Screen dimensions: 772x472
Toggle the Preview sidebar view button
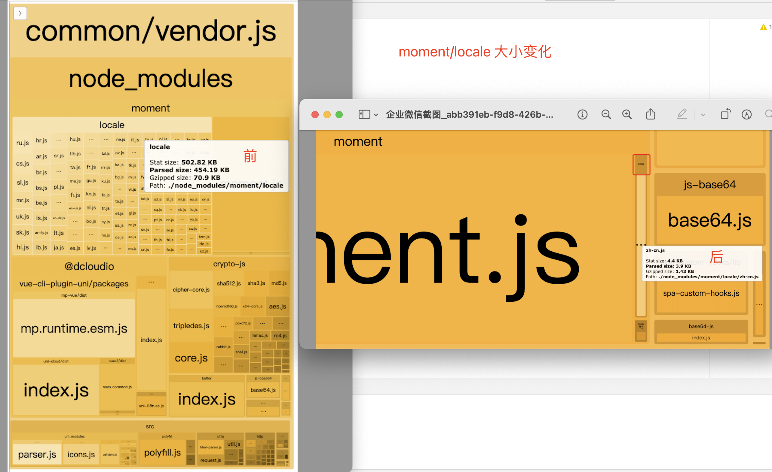coord(364,115)
